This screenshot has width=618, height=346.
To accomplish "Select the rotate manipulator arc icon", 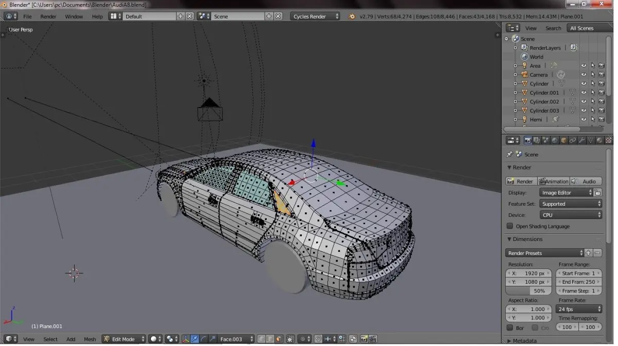I will 204,339.
